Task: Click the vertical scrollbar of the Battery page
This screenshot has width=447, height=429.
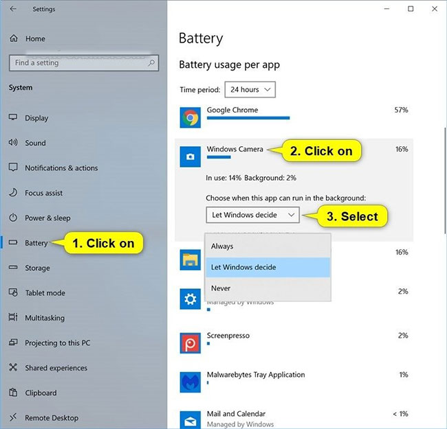Action: click(445, 181)
